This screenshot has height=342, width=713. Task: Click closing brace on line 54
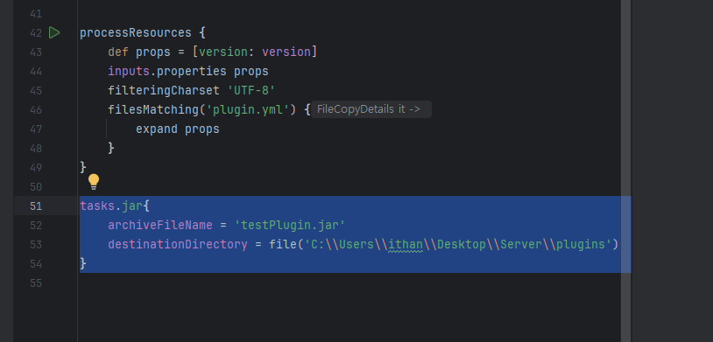(x=82, y=263)
